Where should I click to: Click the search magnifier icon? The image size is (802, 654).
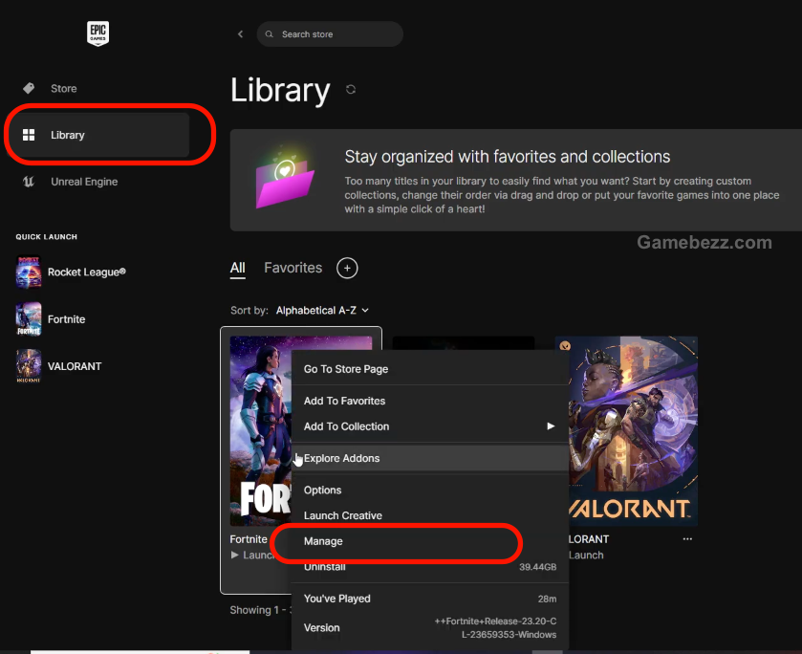point(269,34)
